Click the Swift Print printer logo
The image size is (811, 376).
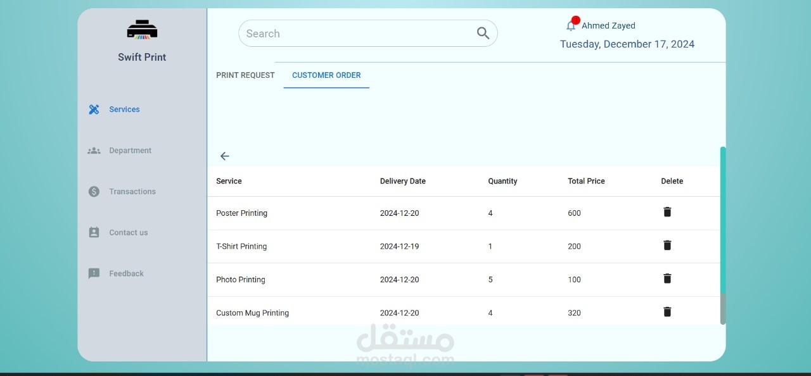(x=142, y=30)
